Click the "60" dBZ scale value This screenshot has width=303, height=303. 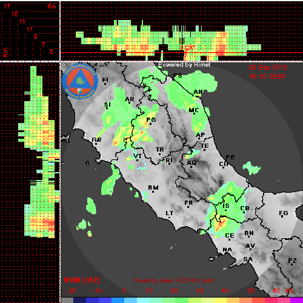point(276,291)
